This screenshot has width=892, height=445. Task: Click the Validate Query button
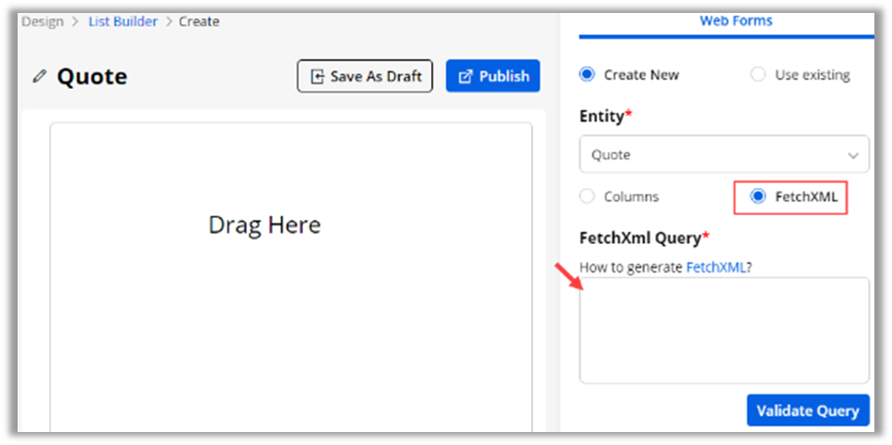[x=808, y=411]
